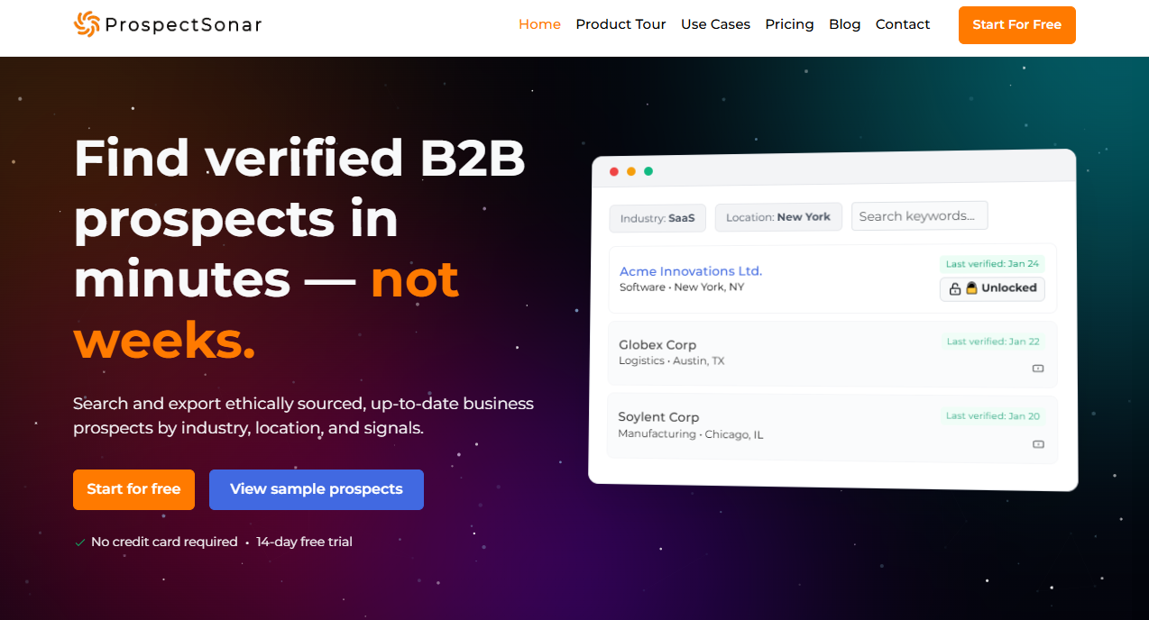
Task: Open the Product Tour menu item
Action: 620,24
